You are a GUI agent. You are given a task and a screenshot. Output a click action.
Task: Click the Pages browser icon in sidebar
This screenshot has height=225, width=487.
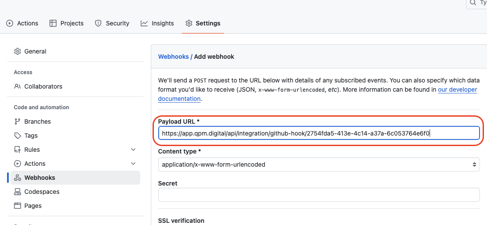pos(18,206)
